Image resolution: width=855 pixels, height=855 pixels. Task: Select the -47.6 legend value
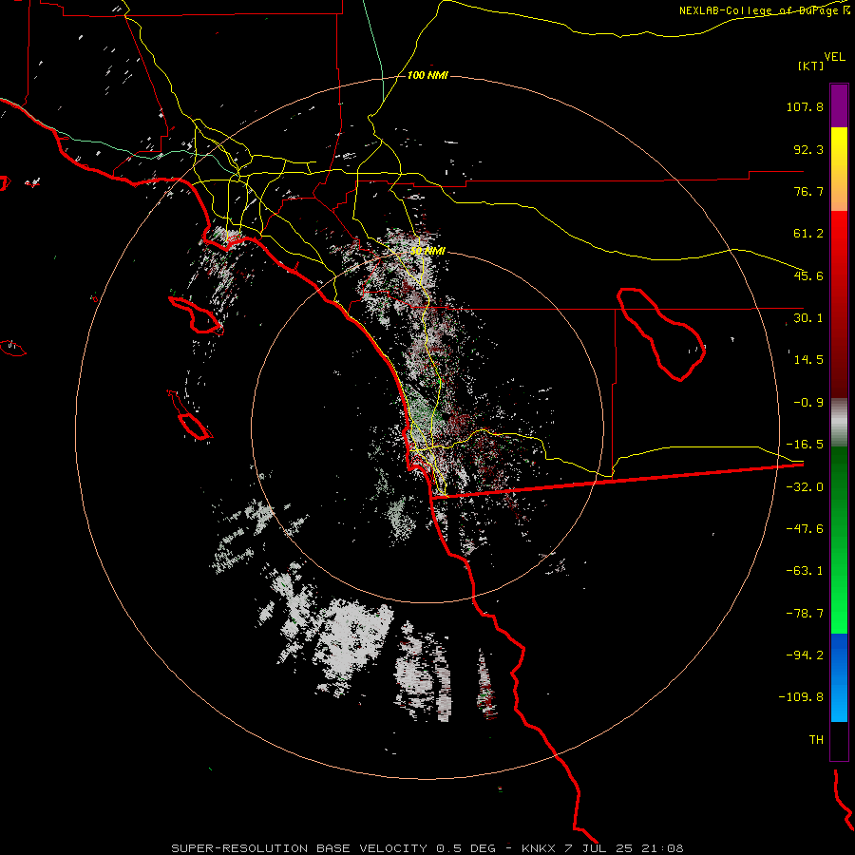805,529
